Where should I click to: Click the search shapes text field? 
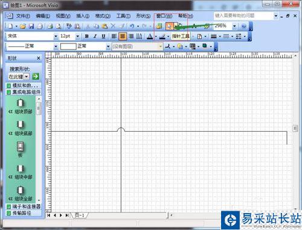[x=16, y=77]
